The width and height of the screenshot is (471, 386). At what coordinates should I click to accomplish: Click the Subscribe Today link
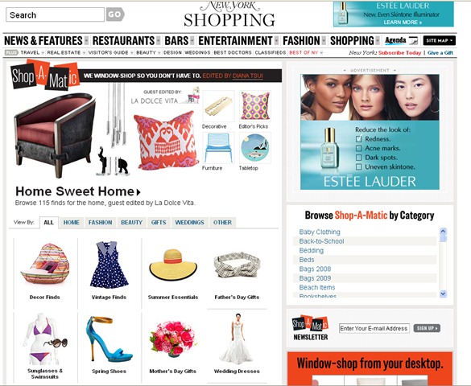(x=399, y=53)
